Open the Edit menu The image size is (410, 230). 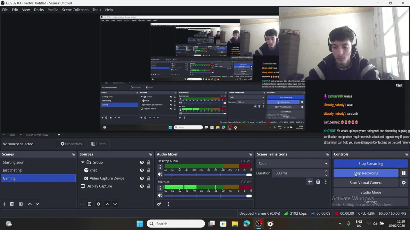(15, 10)
